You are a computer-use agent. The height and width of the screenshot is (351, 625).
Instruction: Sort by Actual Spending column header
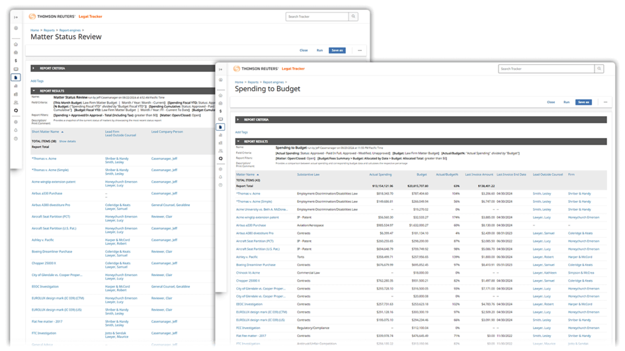(x=380, y=174)
